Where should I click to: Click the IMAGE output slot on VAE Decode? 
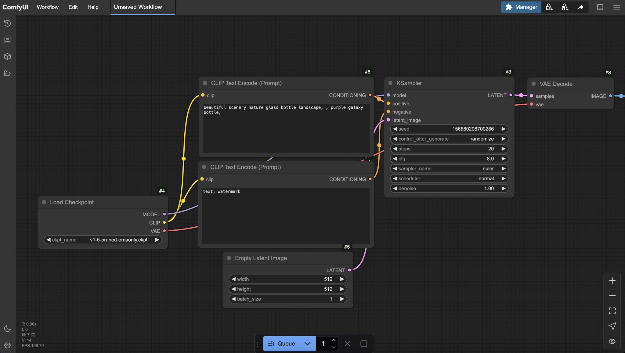(610, 96)
